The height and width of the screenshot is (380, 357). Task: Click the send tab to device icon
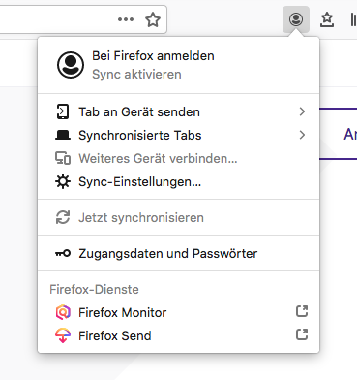click(x=62, y=111)
